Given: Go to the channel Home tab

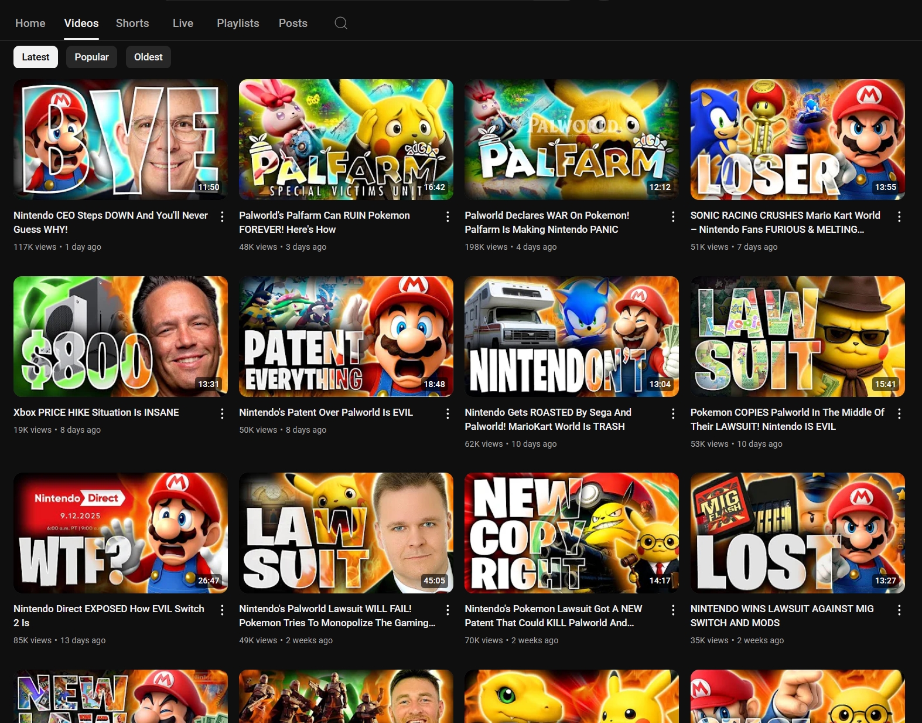Looking at the screenshot, I should pyautogui.click(x=30, y=23).
